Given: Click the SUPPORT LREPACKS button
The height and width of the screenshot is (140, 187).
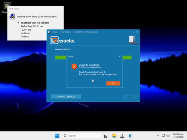Looking at the screenshot, I should tap(66, 97).
